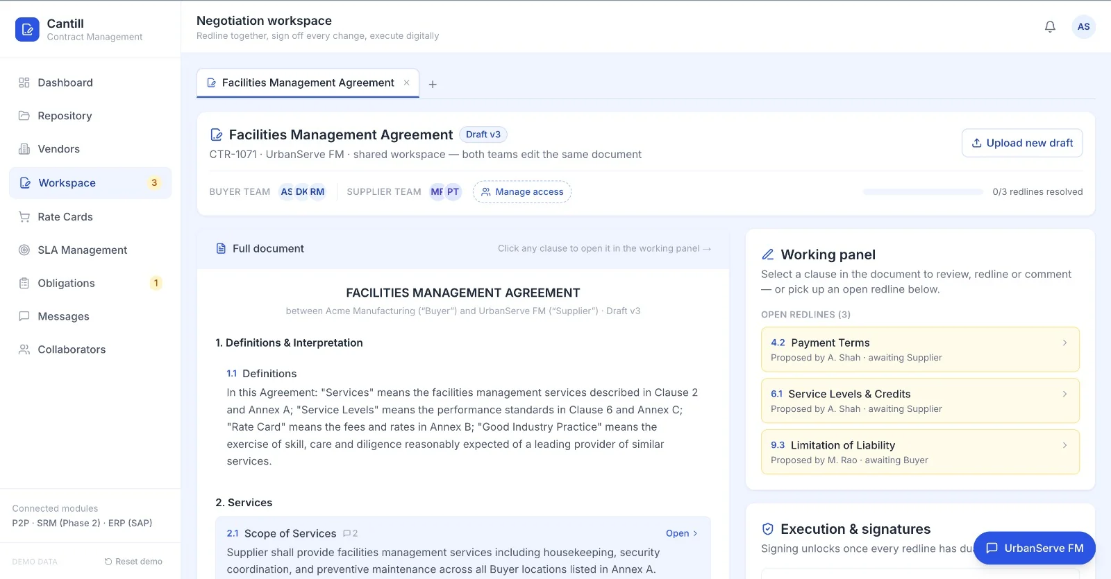Click the Obligations badge showing 1

(156, 283)
